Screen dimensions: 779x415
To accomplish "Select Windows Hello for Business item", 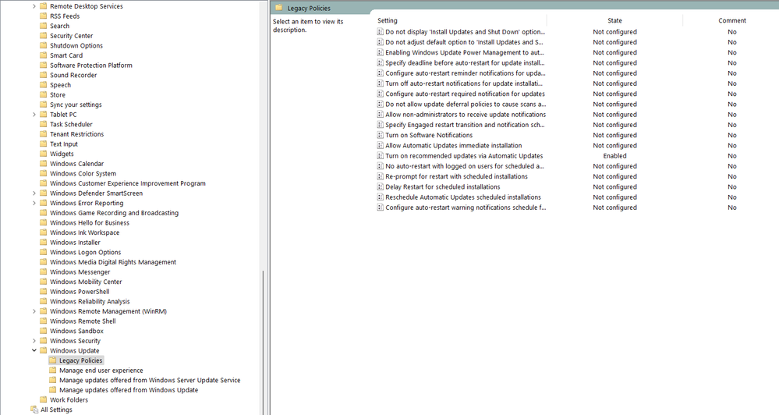I will tap(90, 223).
